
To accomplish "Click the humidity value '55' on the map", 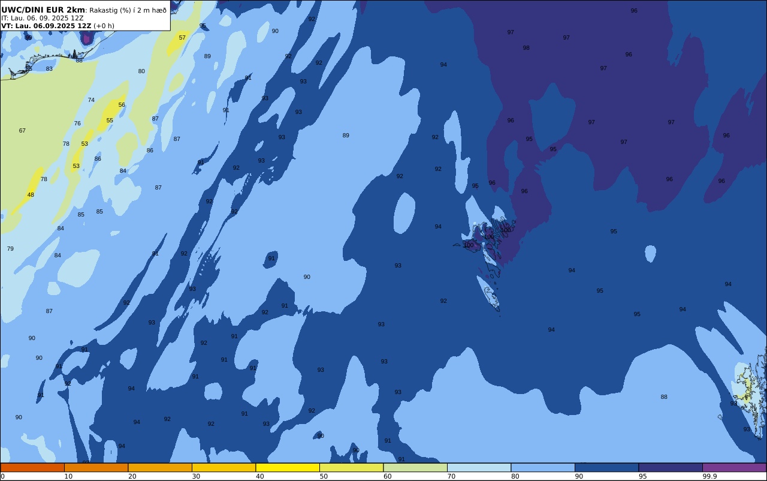I will pyautogui.click(x=110, y=121).
